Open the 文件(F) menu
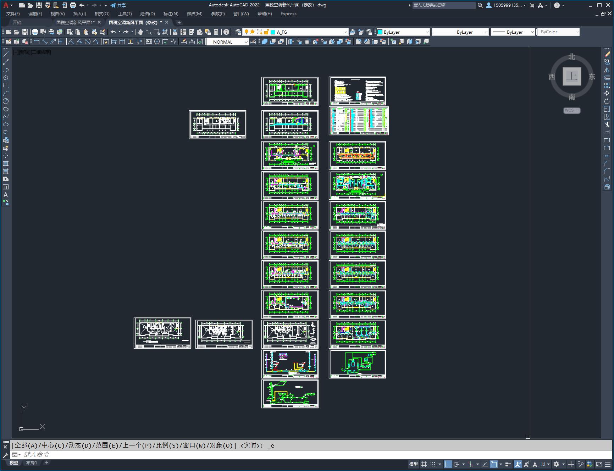 pos(13,13)
